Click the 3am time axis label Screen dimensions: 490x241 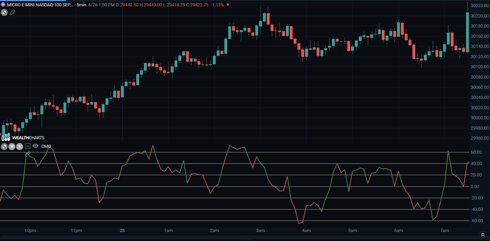coord(260,230)
